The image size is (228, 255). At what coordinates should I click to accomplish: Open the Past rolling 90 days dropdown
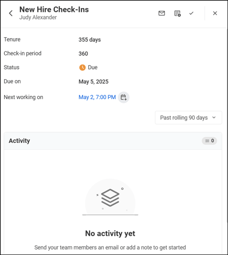[x=188, y=118]
